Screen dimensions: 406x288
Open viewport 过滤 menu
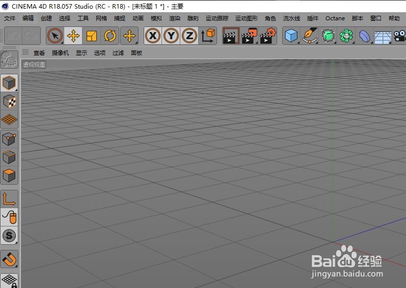click(x=118, y=53)
